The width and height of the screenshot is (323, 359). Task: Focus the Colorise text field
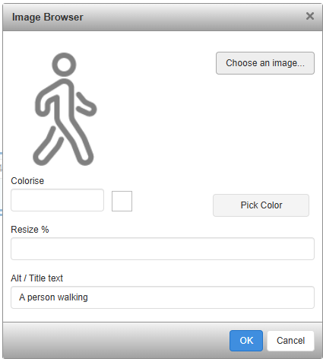click(57, 200)
